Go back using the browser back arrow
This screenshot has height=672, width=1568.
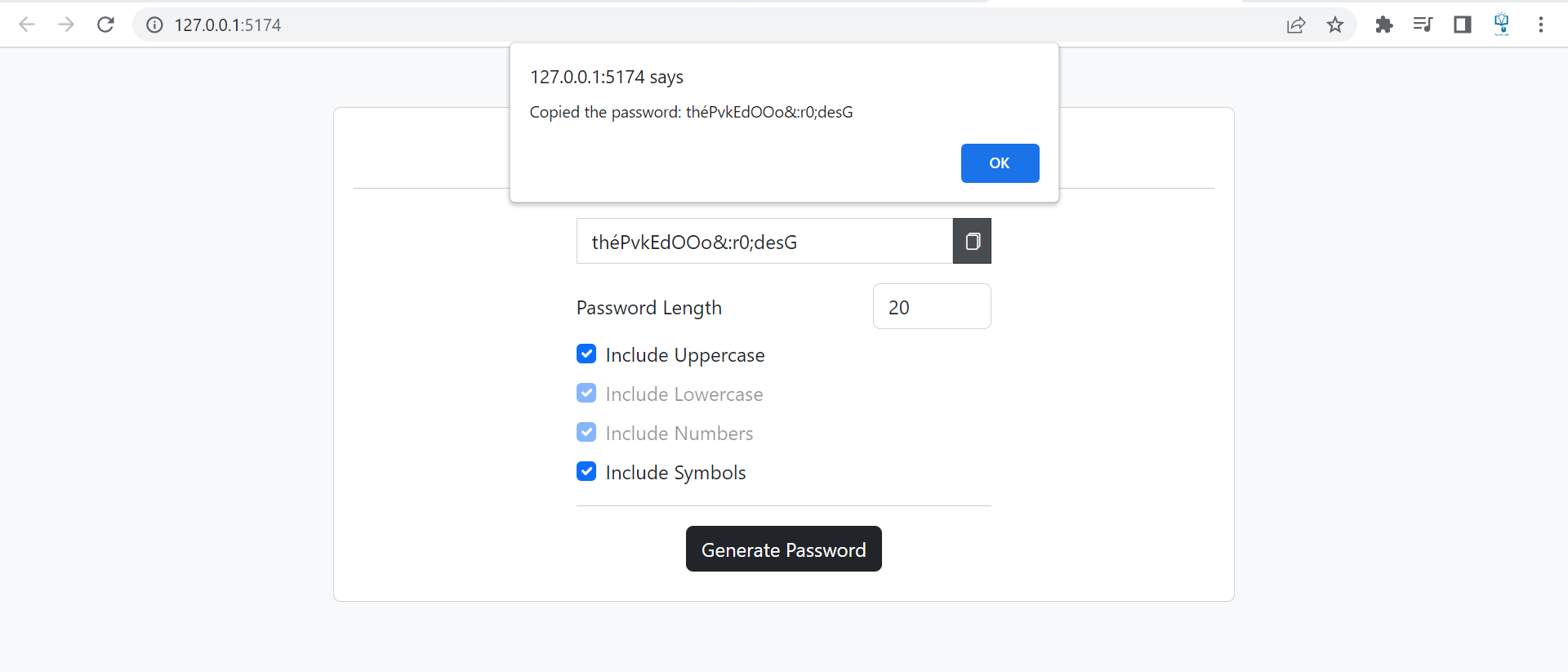27,24
